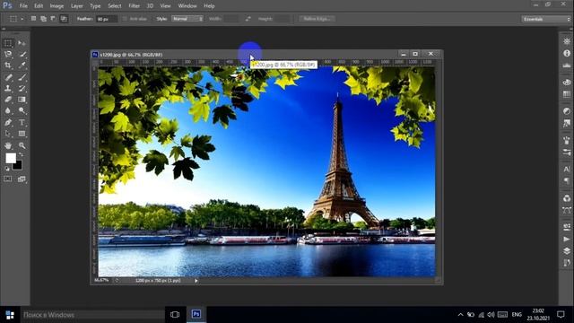The width and height of the screenshot is (574, 323).
Task: Choose Add to selection mode
Action: (x=43, y=19)
